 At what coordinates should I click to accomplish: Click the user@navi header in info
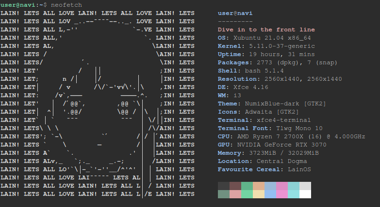(235, 13)
